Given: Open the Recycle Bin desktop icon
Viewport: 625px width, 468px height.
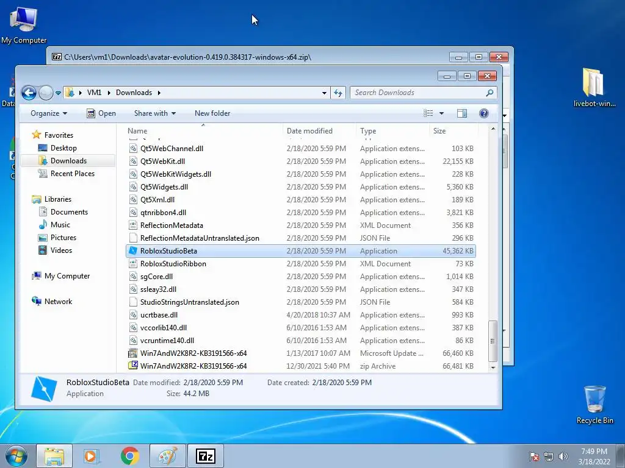Looking at the screenshot, I should [594, 405].
